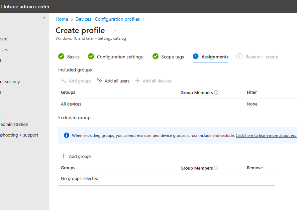Click the learn more about exclusions link
The image size is (297, 210).
(266, 135)
